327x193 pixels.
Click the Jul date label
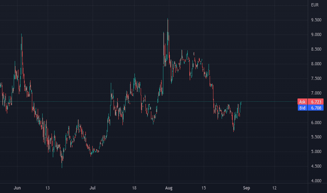92,188
